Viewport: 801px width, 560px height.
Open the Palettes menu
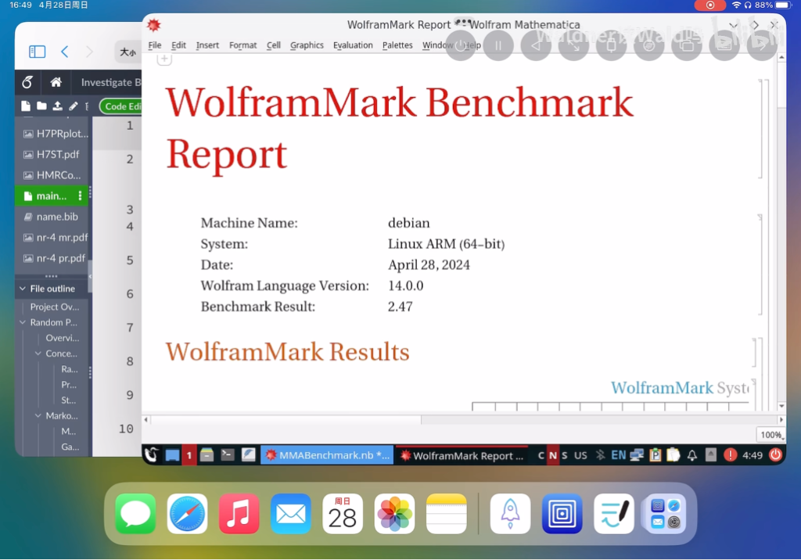pos(397,45)
